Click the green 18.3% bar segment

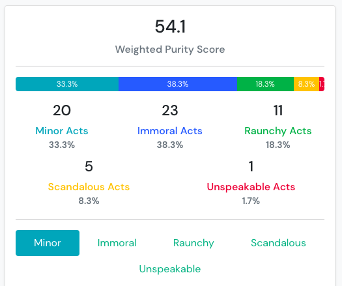coord(265,84)
